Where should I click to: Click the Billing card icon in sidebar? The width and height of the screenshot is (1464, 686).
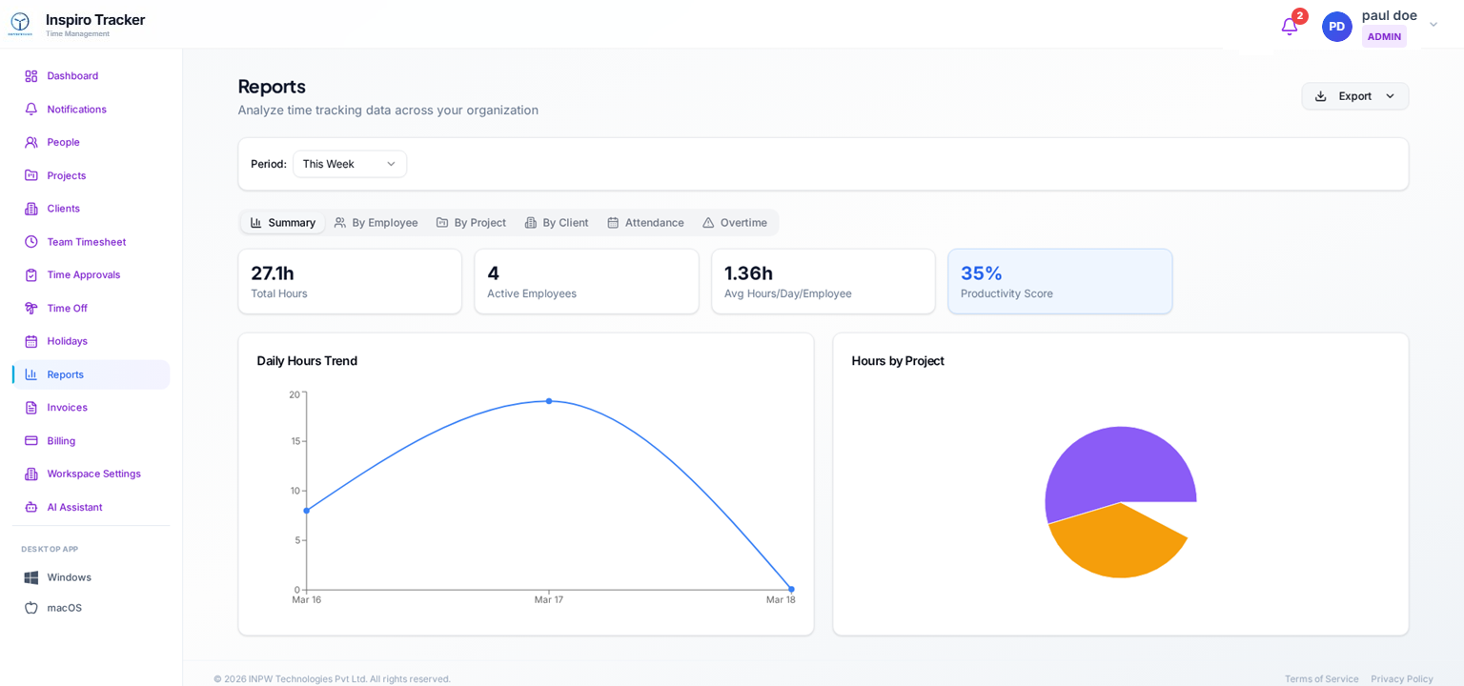[x=31, y=441]
